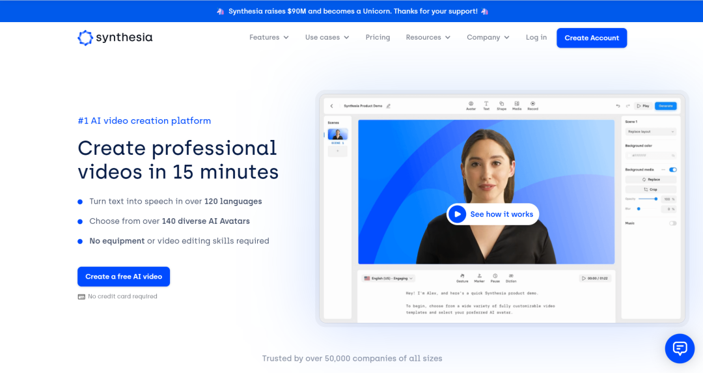Click the Blur 0 % value field
This screenshot has height=373, width=703.
coord(669,209)
